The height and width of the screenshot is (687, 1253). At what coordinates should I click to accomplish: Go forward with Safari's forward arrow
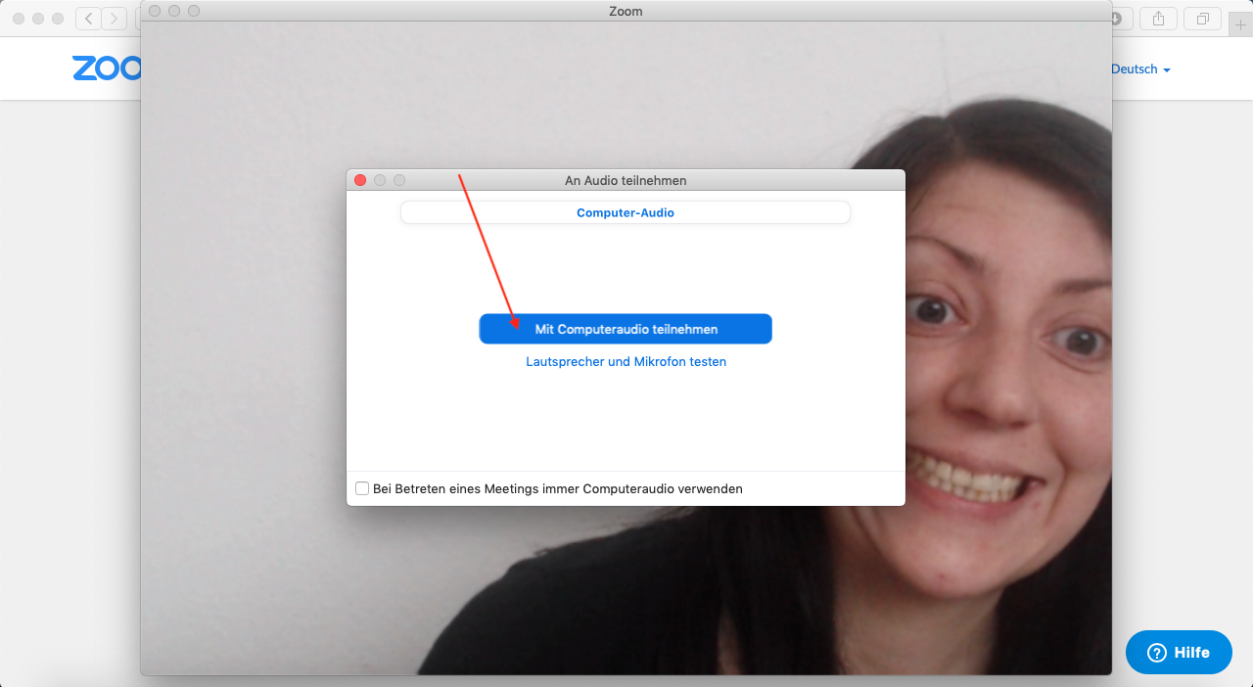pyautogui.click(x=115, y=19)
